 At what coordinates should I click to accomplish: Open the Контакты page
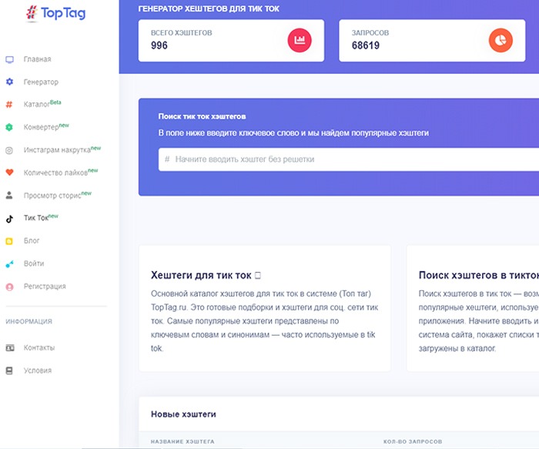coord(38,347)
